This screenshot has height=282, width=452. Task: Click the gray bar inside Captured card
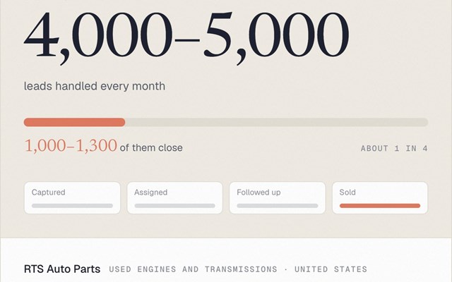coord(72,206)
